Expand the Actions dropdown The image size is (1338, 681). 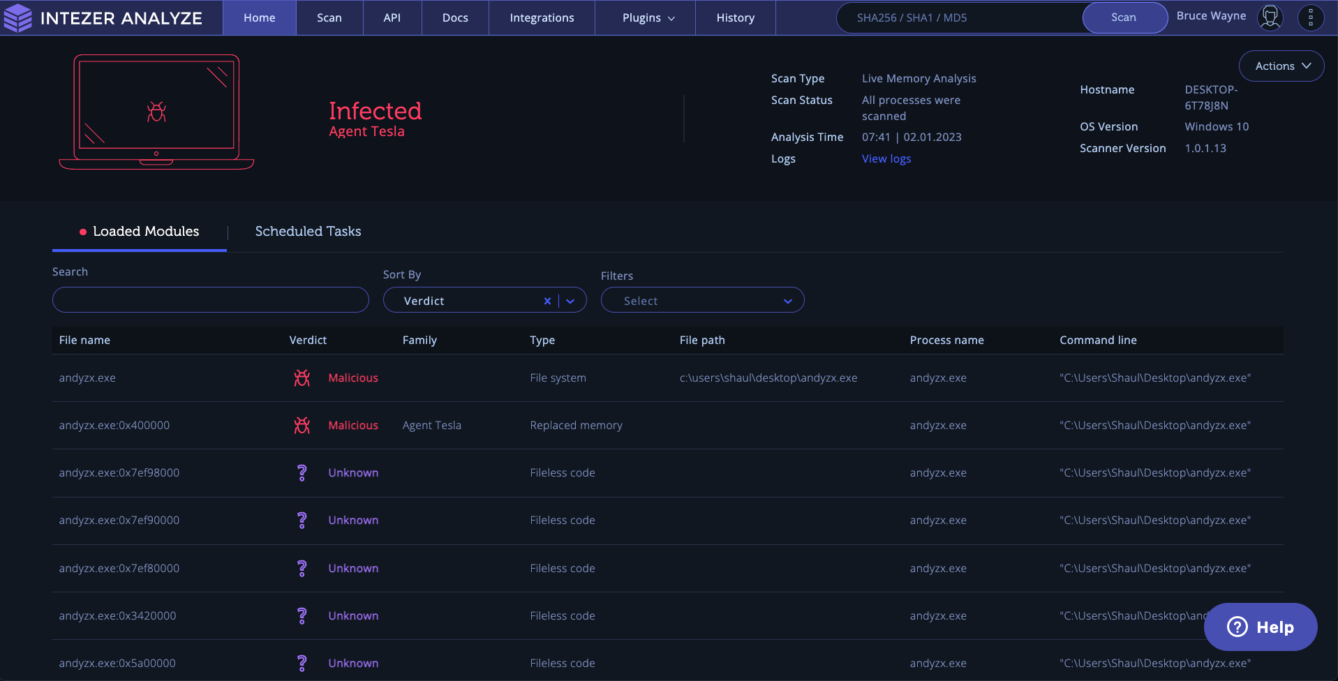tap(1281, 66)
